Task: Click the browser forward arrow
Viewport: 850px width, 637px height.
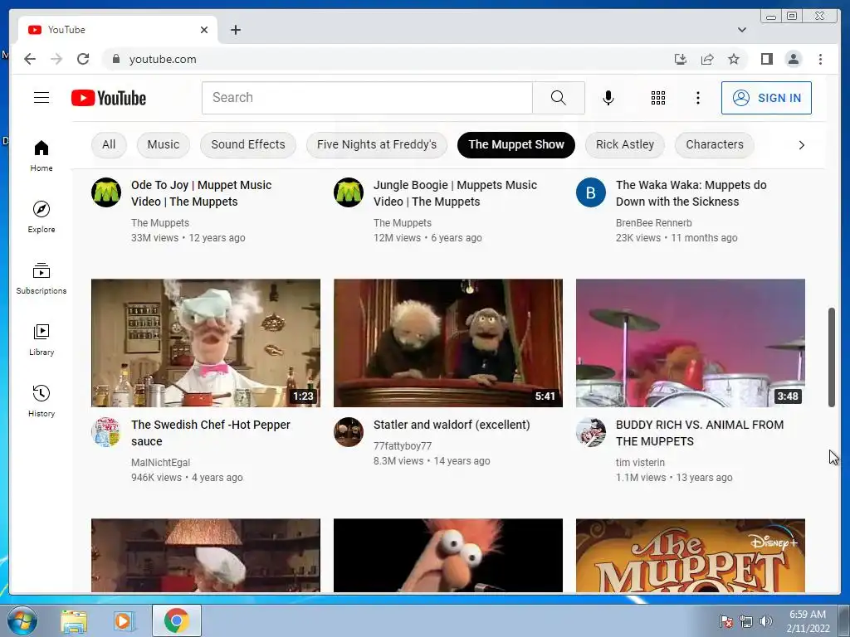Action: [x=56, y=59]
